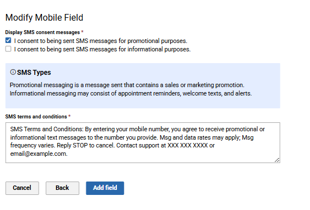Place cursor at email@example.com in terms text
Screen dimensions: 310x210
[x=39, y=154]
